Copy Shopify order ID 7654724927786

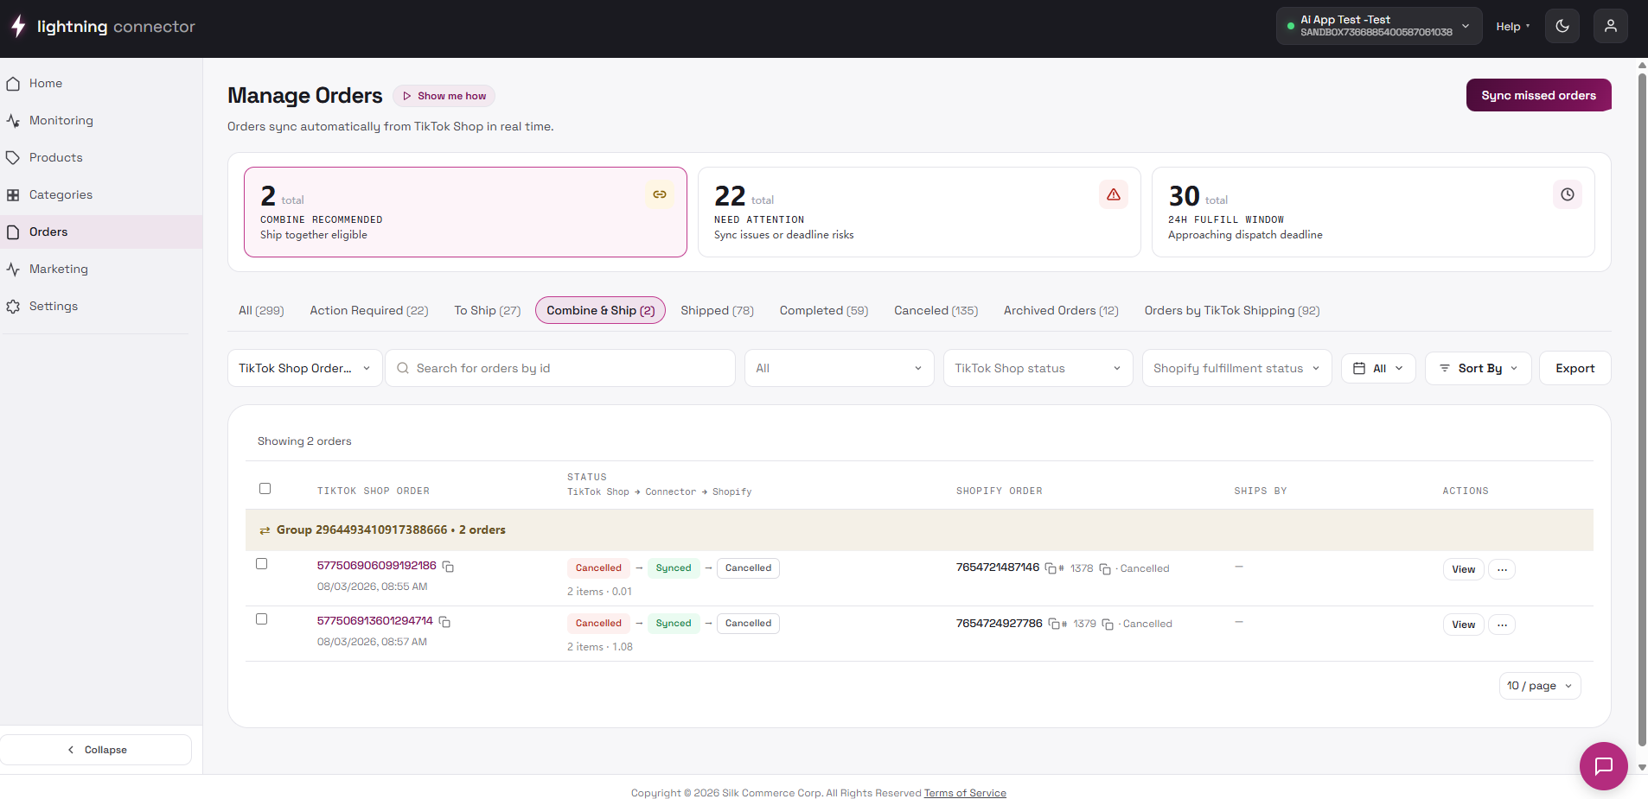tap(1054, 624)
